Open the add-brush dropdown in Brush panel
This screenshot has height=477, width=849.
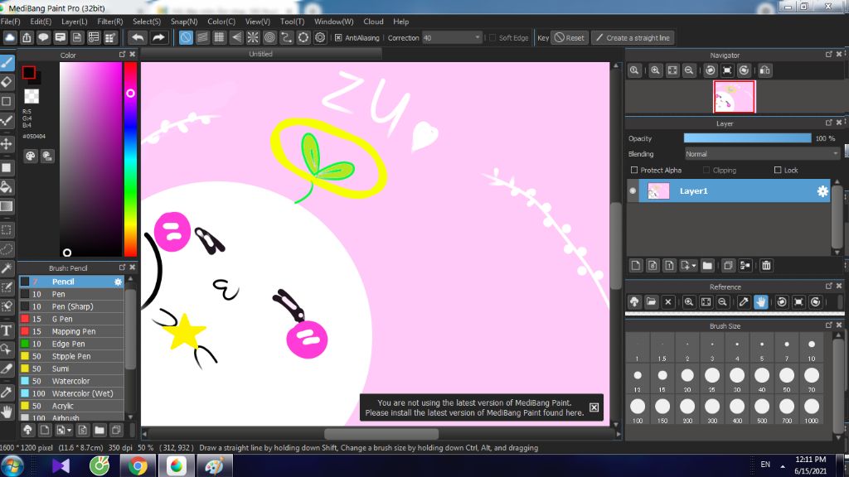(70, 431)
